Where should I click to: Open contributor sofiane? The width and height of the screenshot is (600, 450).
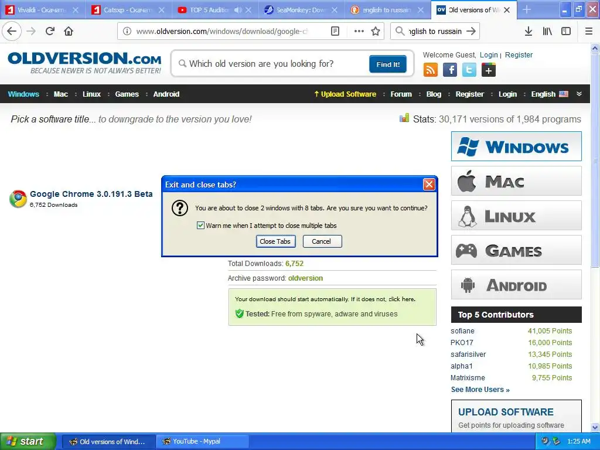pyautogui.click(x=462, y=330)
